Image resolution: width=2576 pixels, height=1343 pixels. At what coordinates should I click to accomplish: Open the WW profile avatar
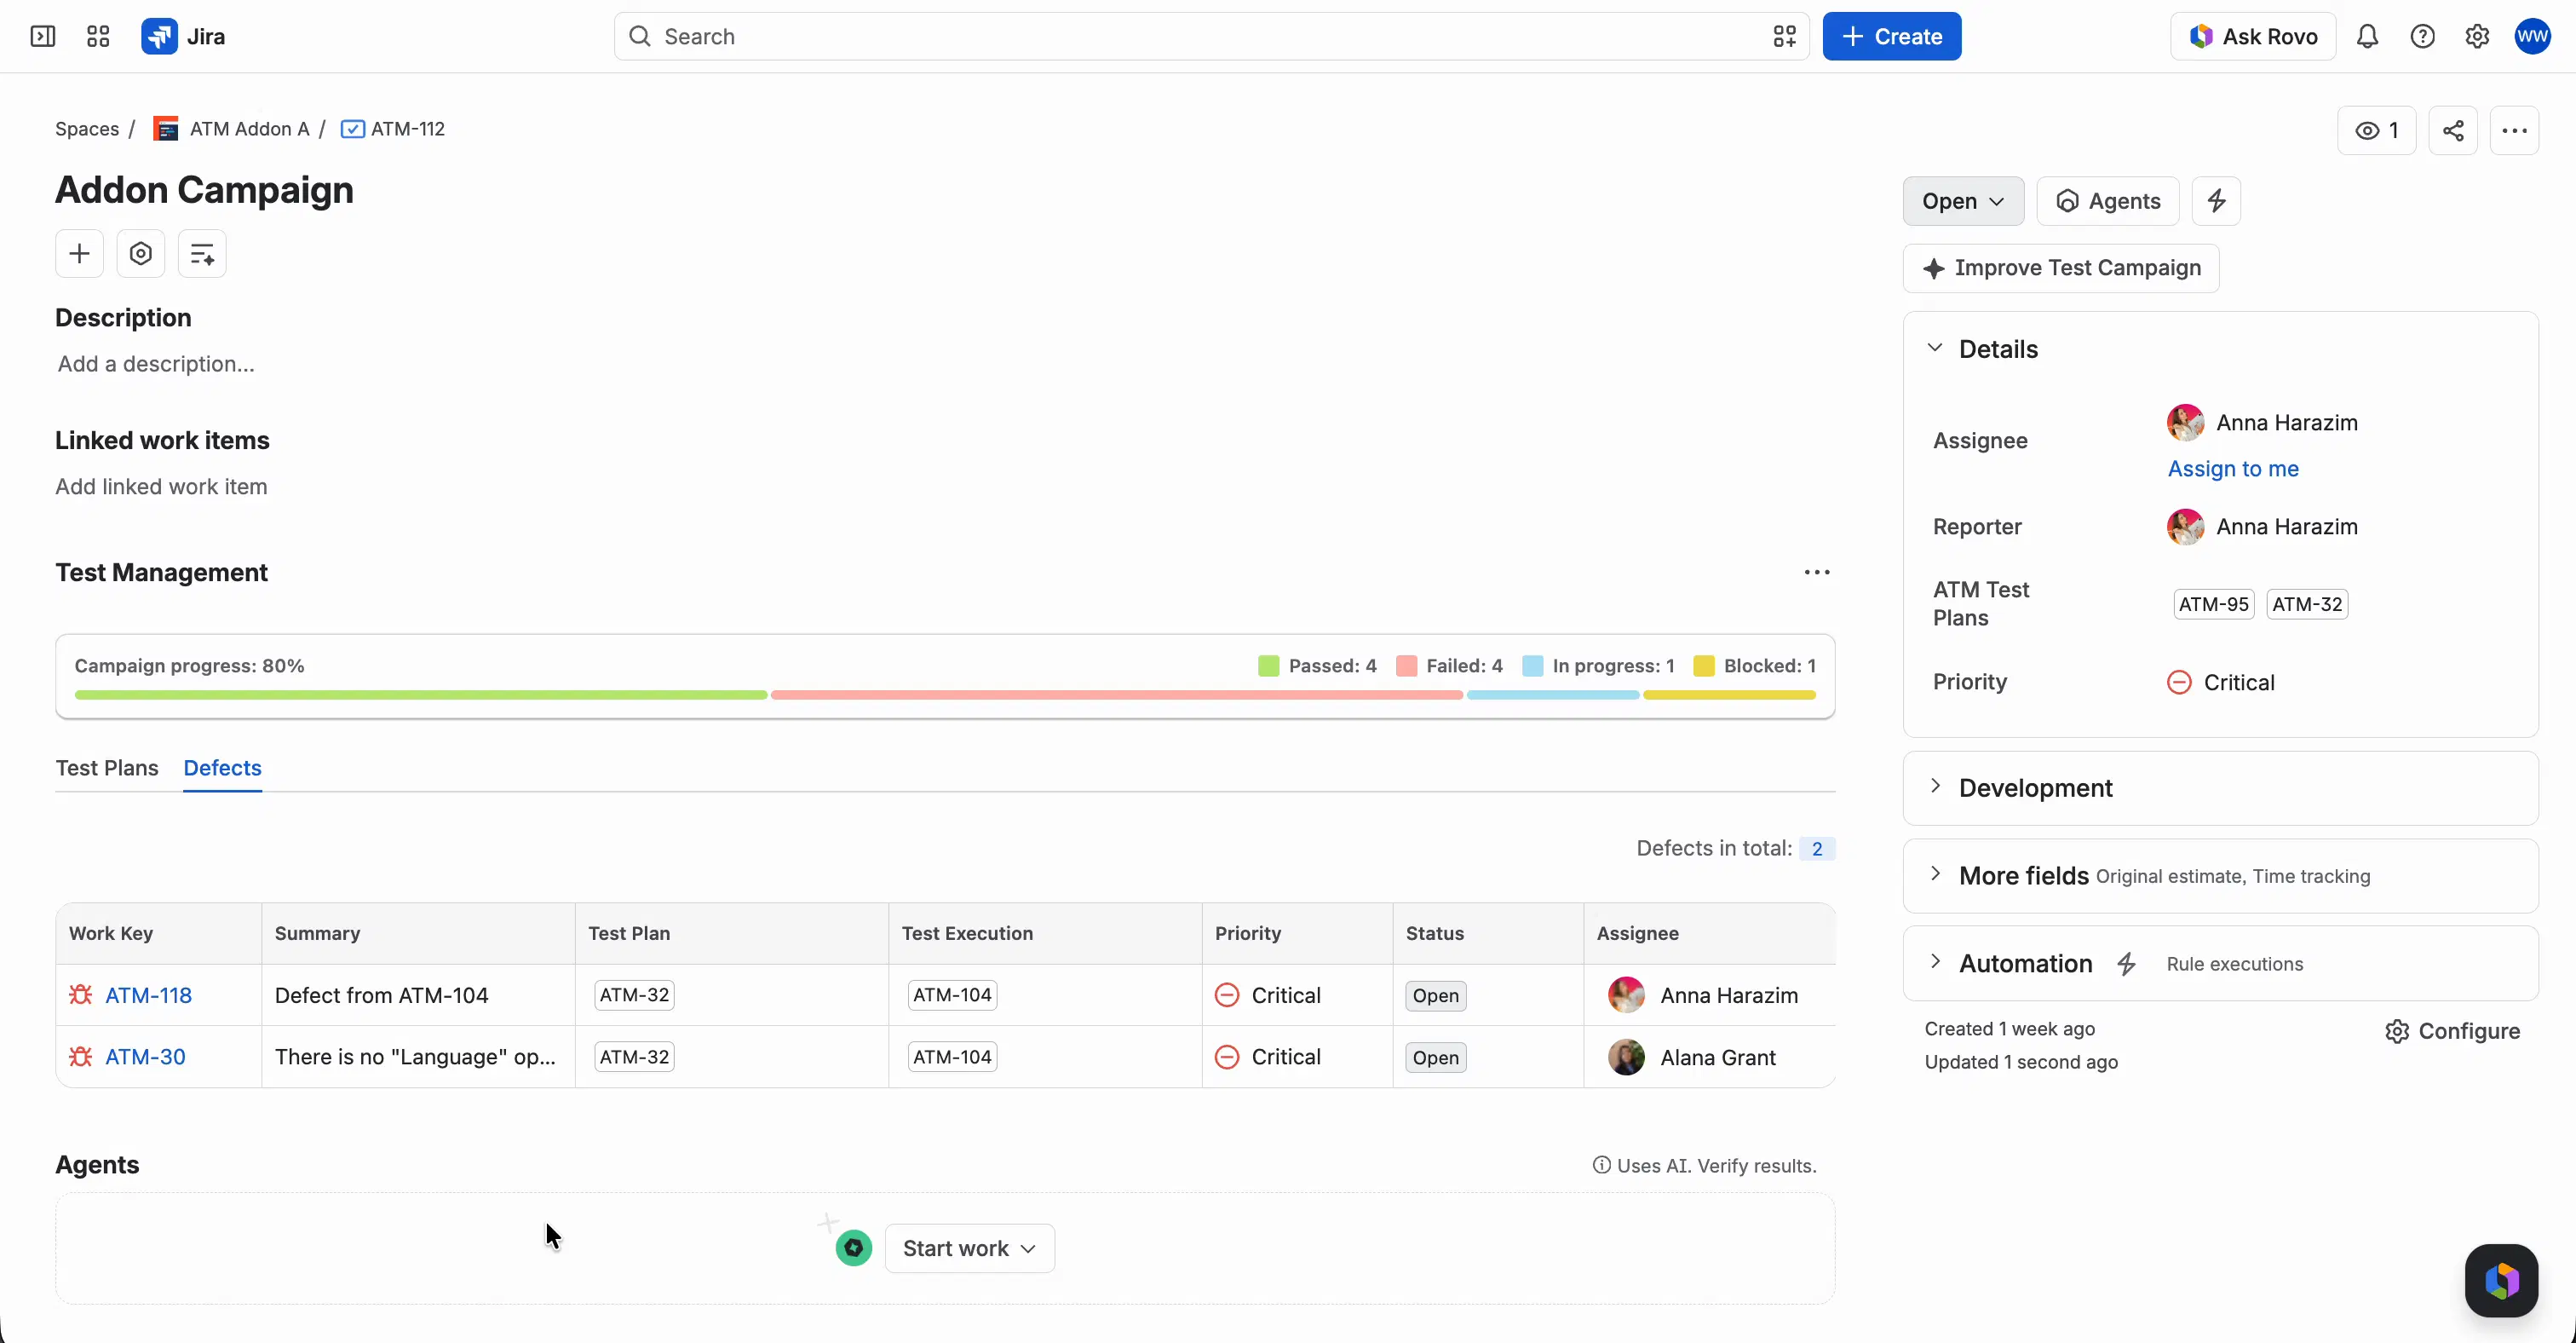[x=2533, y=37]
